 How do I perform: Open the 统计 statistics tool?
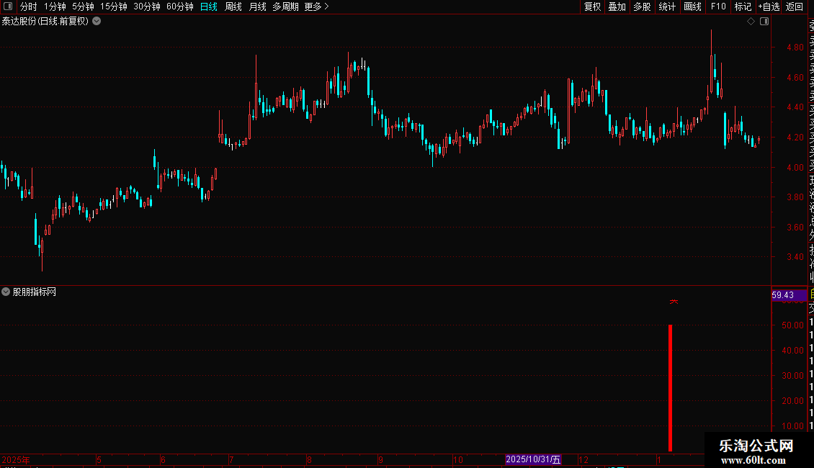point(667,6)
